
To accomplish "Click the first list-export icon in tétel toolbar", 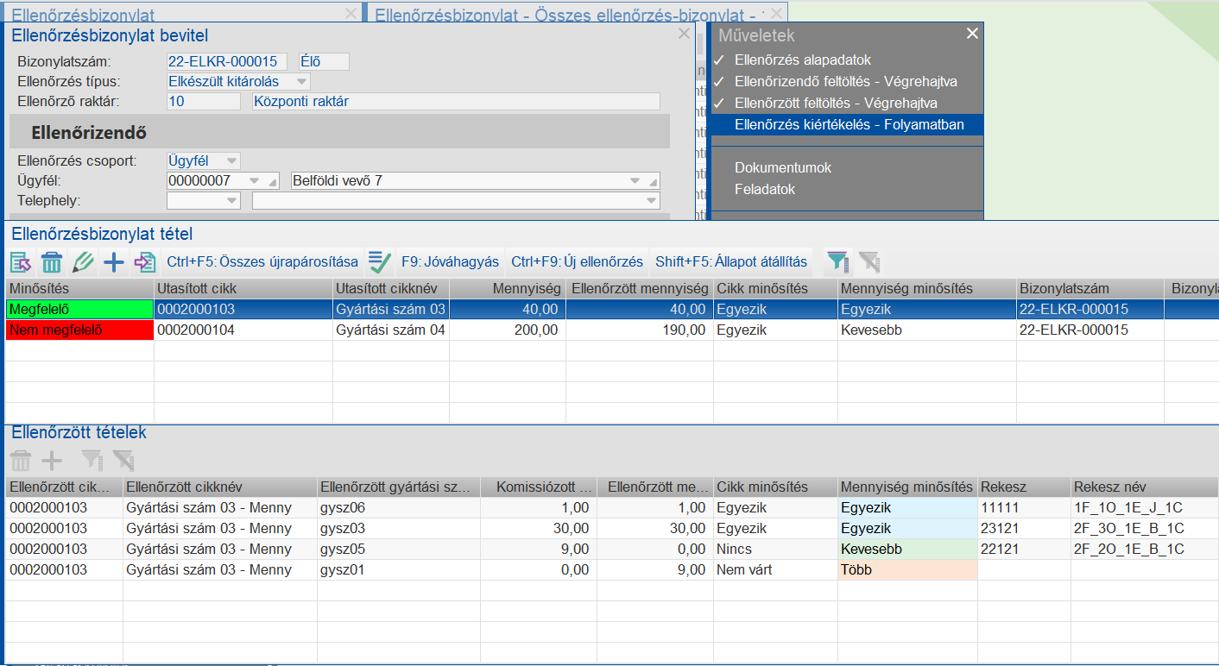I will coord(21,262).
